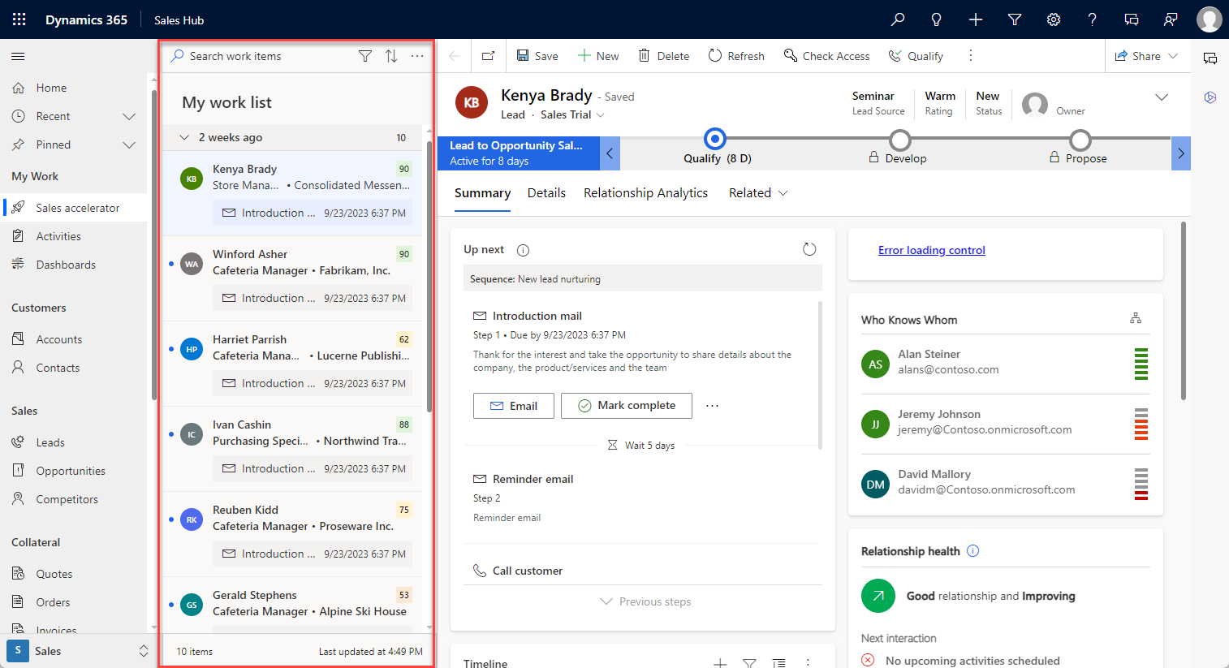Click Search work items field
Screen dimensions: 1229x668
(260, 56)
